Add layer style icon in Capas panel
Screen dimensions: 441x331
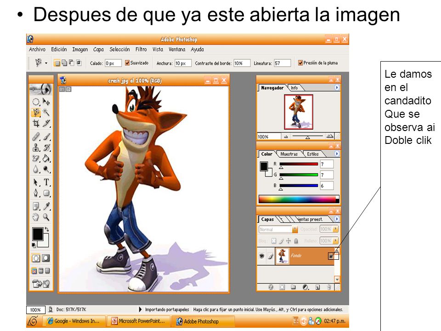(271, 287)
